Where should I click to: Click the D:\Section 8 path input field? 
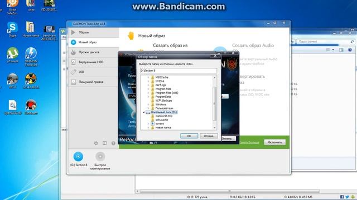178,71
